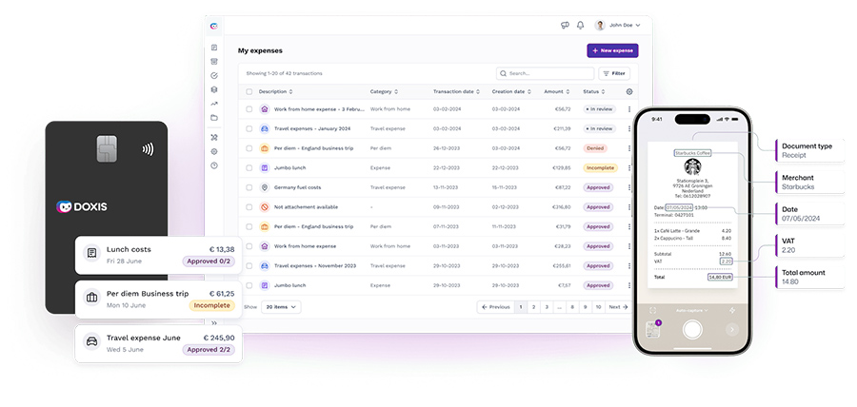This screenshot has width=857, height=407.
Task: Expand the 20 items per page dropdown
Action: click(281, 307)
